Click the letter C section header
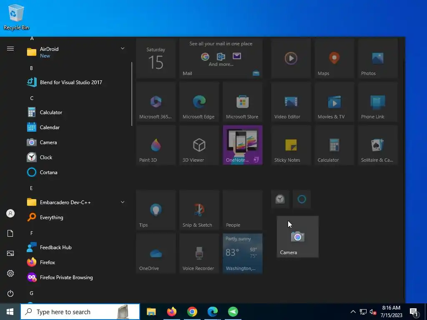This screenshot has width=427, height=320. [32, 98]
